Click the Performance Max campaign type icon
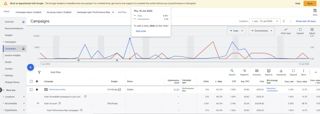This screenshot has width=320, height=114. click(46, 90)
